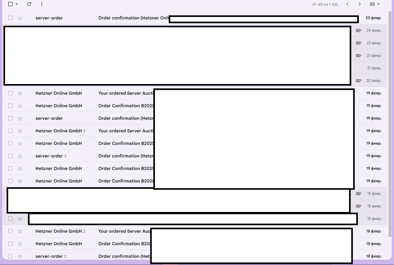Click attachment icon on 24 февр. email
Image resolution: width=394 pixels, height=265 pixels.
[358, 30]
